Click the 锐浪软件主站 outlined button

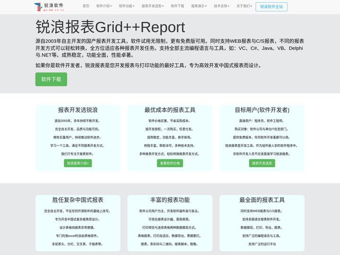pos(272,7)
